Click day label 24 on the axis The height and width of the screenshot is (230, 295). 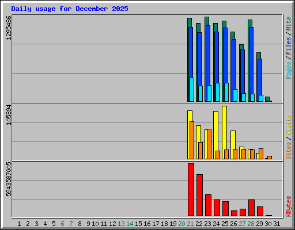216,224
